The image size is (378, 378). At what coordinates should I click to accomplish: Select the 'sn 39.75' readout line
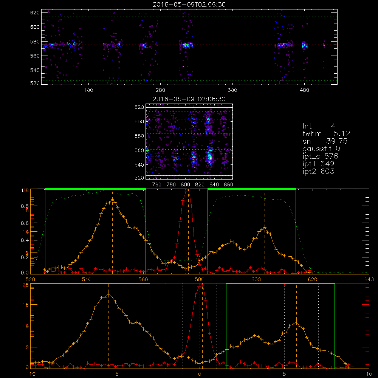[x=325, y=141]
